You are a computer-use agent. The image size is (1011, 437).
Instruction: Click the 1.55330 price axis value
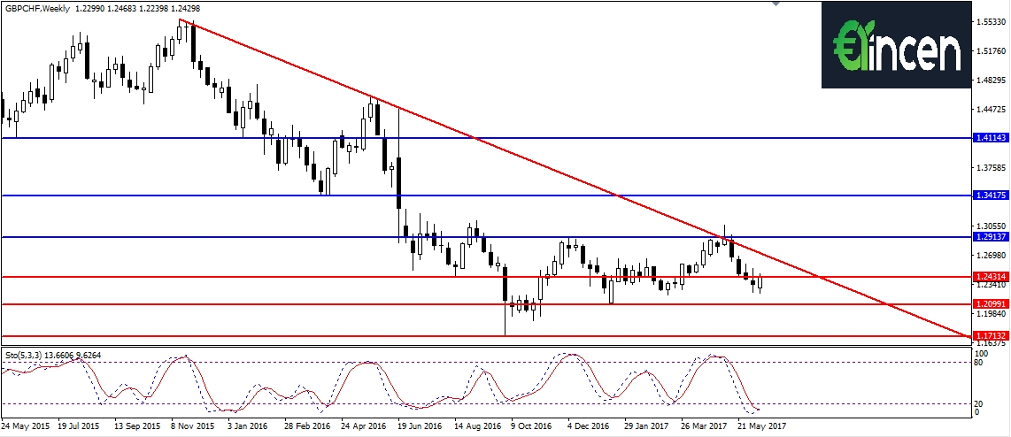991,22
